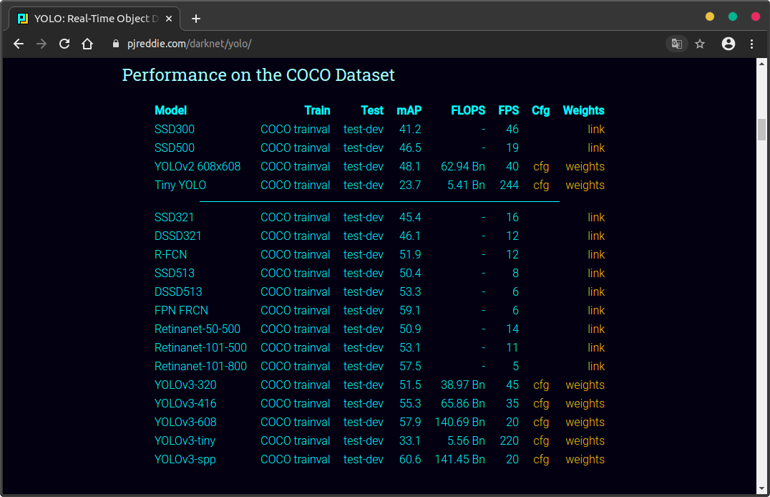Click the 244 FPS value
The width and height of the screenshot is (770, 497).
[510, 185]
